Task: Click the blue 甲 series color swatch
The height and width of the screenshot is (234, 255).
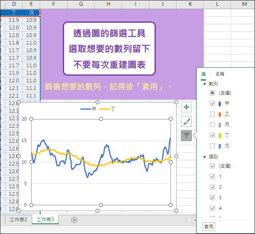Action: point(220,104)
